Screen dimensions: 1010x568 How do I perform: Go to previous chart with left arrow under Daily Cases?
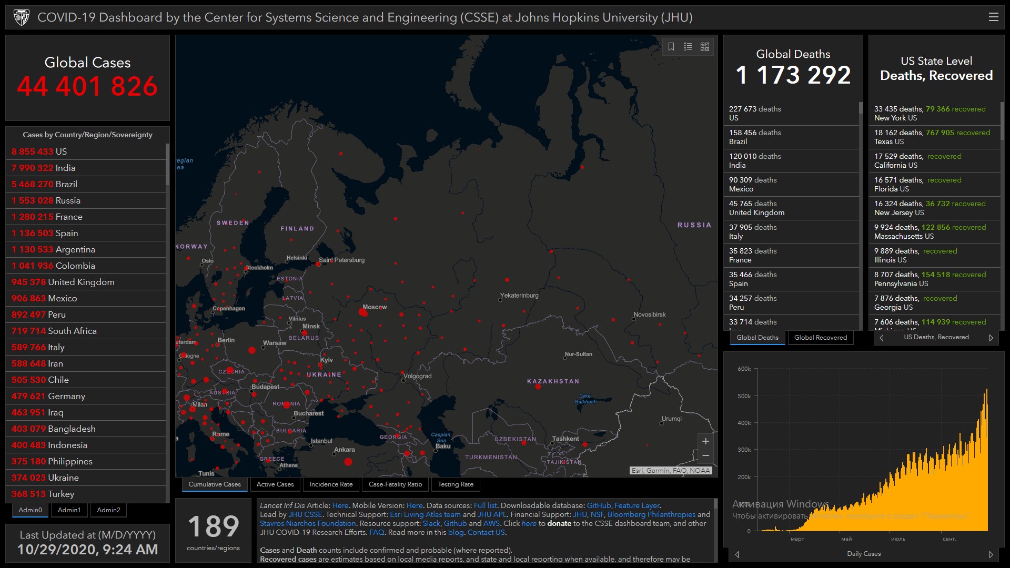point(737,554)
